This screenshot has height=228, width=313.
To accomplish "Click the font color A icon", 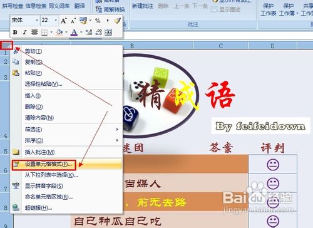I will click(x=74, y=32).
